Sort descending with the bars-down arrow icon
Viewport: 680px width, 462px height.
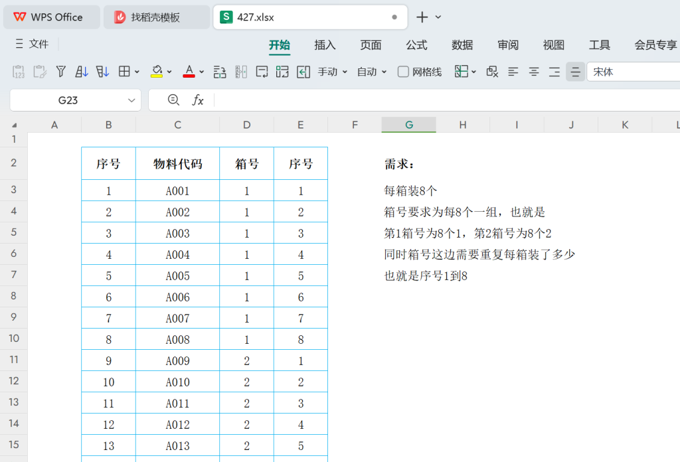coord(102,72)
